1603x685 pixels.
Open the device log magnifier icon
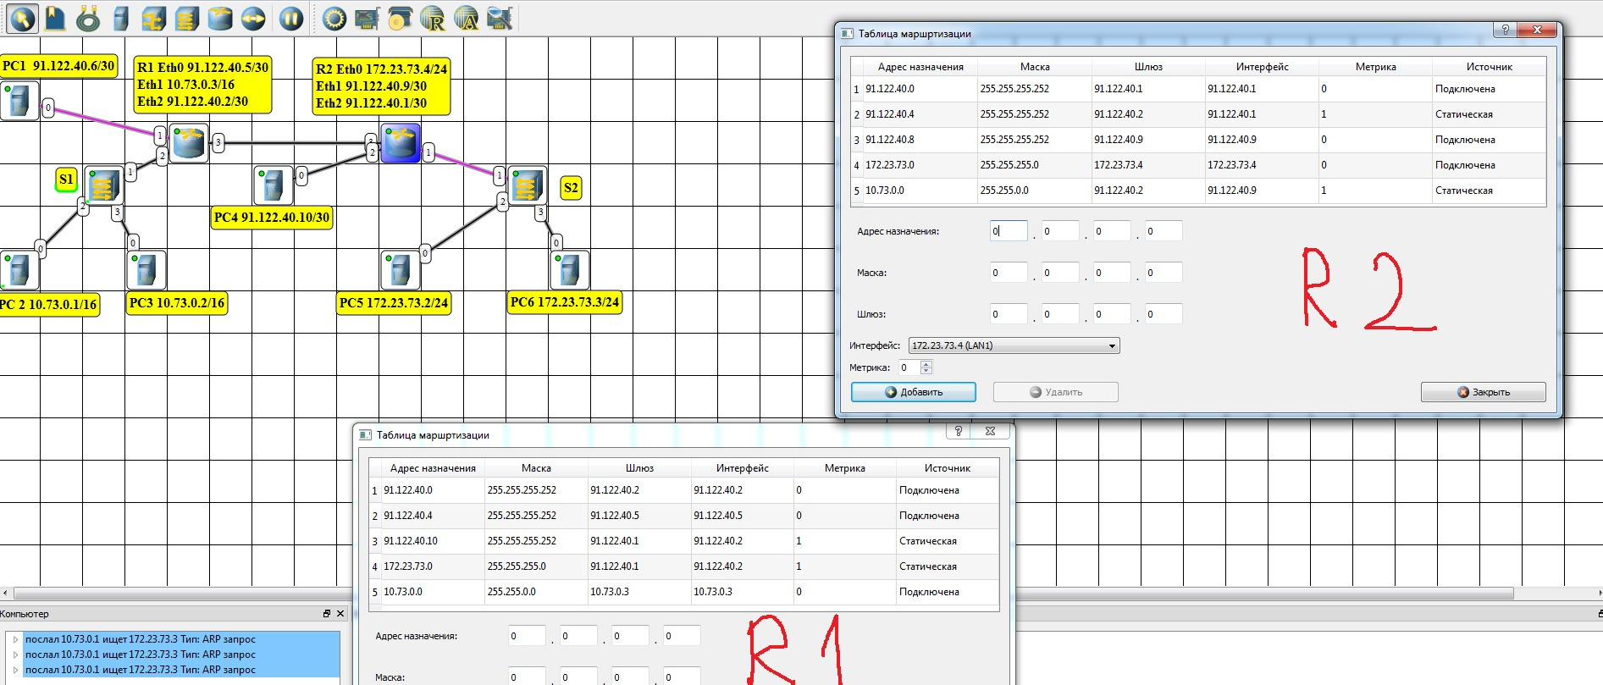500,18
